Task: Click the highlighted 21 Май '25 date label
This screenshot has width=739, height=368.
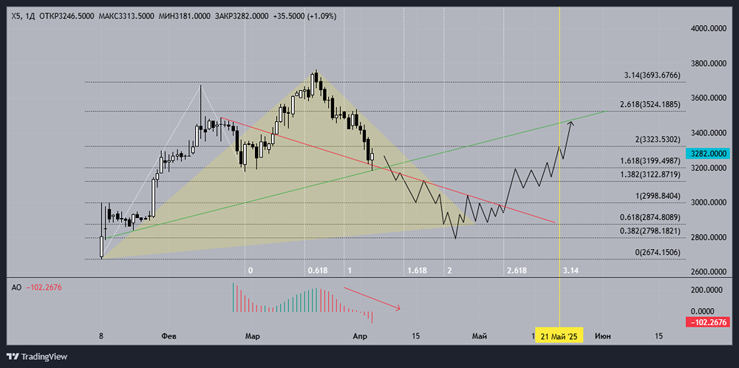Action: [x=559, y=336]
